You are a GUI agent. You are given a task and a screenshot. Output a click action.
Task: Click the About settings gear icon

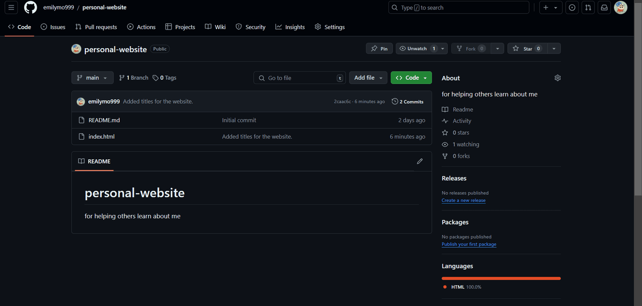click(x=557, y=78)
